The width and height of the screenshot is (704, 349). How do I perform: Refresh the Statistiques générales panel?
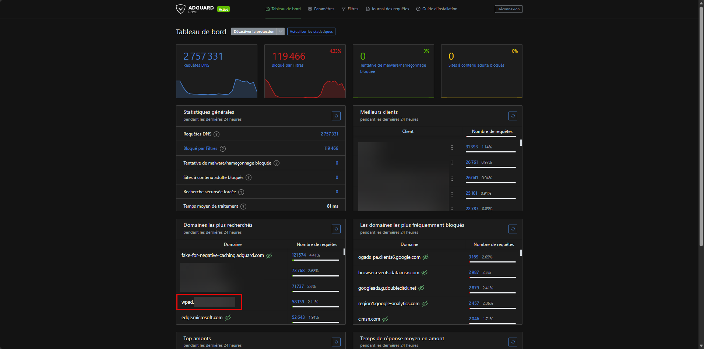pos(336,116)
